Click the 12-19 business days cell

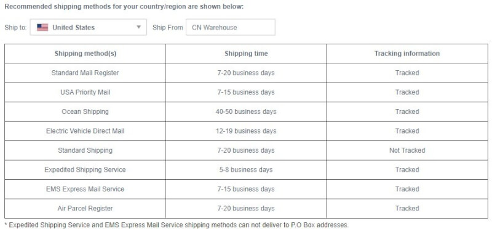[246, 131]
